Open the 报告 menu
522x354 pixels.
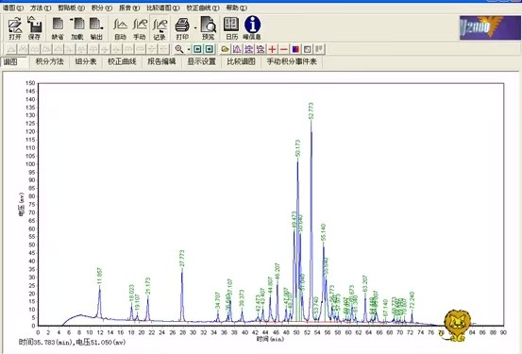pyautogui.click(x=129, y=8)
